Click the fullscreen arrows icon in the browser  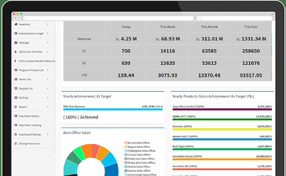273,14
